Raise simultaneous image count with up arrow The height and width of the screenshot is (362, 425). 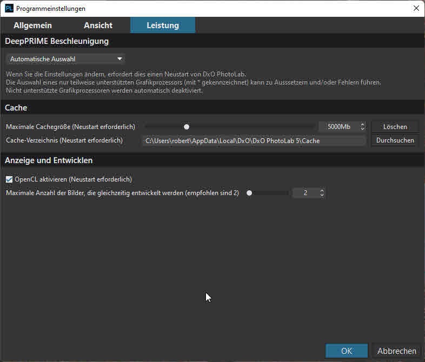click(322, 190)
